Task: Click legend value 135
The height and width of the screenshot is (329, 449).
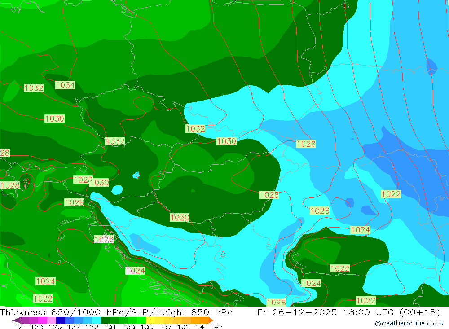Action: (147, 326)
